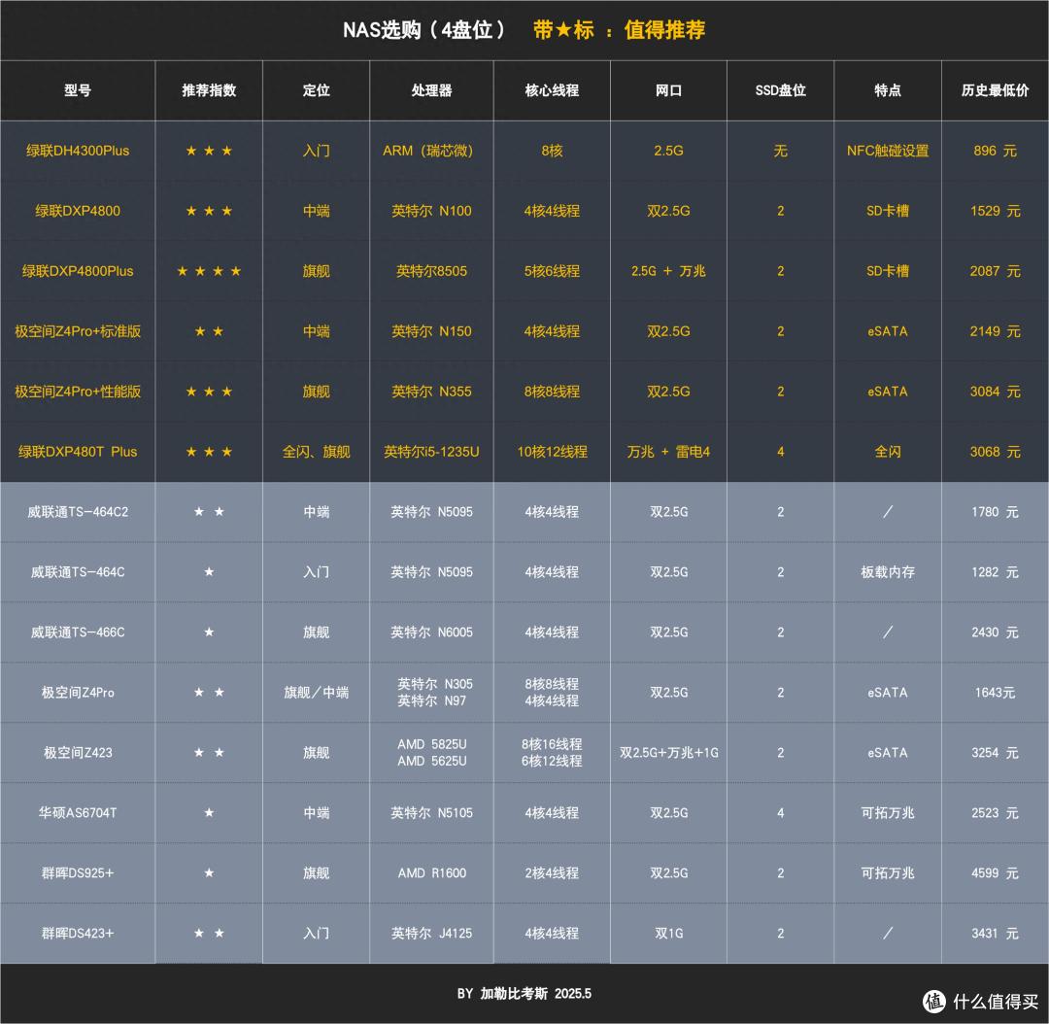Click the 定位 column header
Screen dimensions: 1049x1024
[316, 90]
